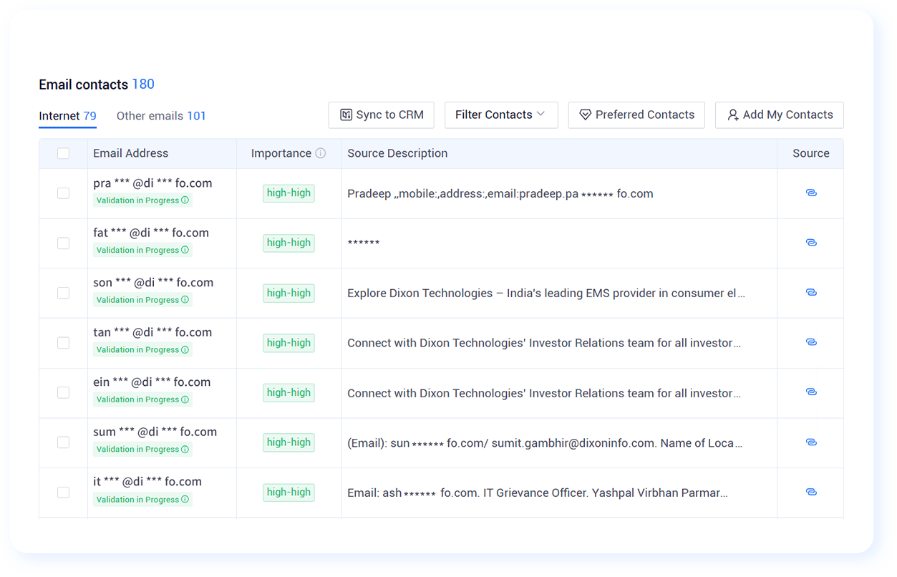Viewport: 897px width, 577px height.
Task: Click email address it *** @di *** fo.com
Action: 147,482
